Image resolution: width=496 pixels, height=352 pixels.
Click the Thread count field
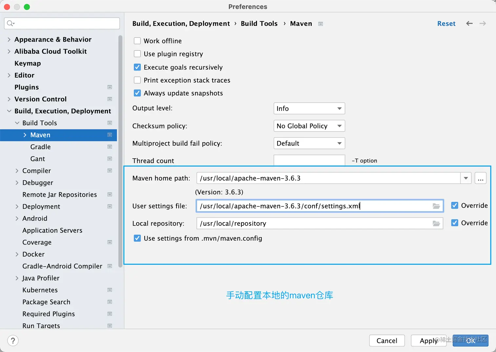[x=309, y=160]
